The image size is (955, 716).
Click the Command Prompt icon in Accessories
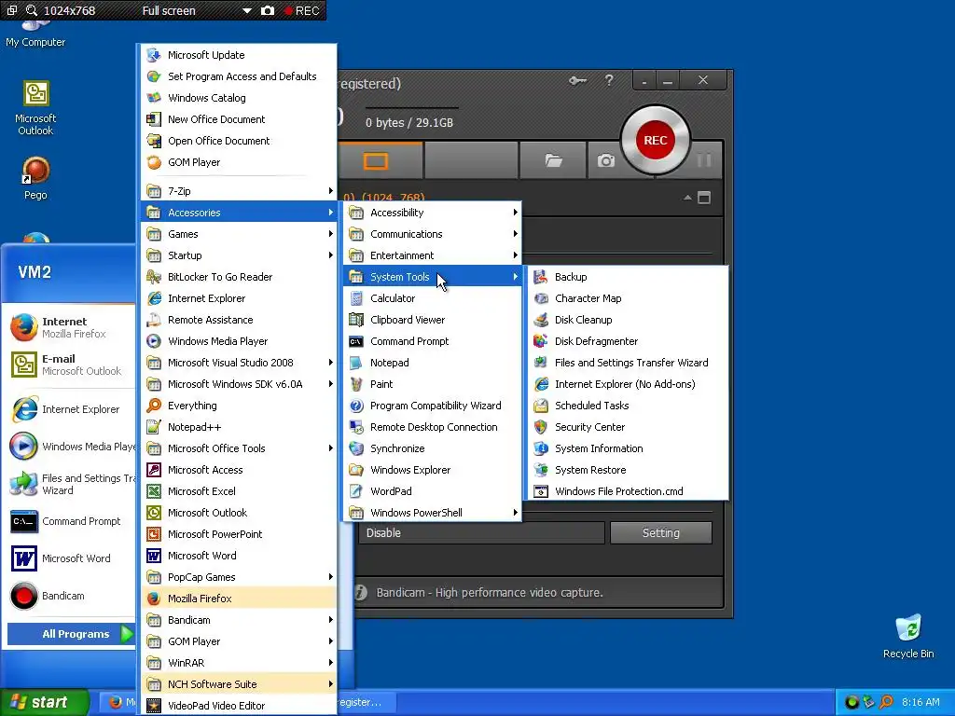[356, 341]
